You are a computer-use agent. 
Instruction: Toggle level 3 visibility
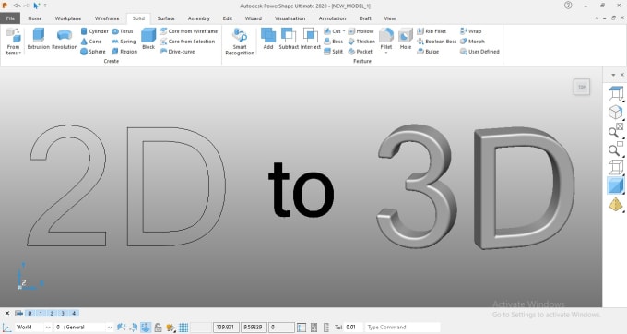63,313
